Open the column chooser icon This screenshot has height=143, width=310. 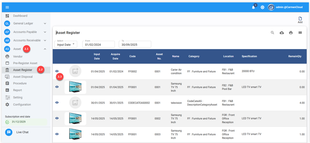point(300,33)
